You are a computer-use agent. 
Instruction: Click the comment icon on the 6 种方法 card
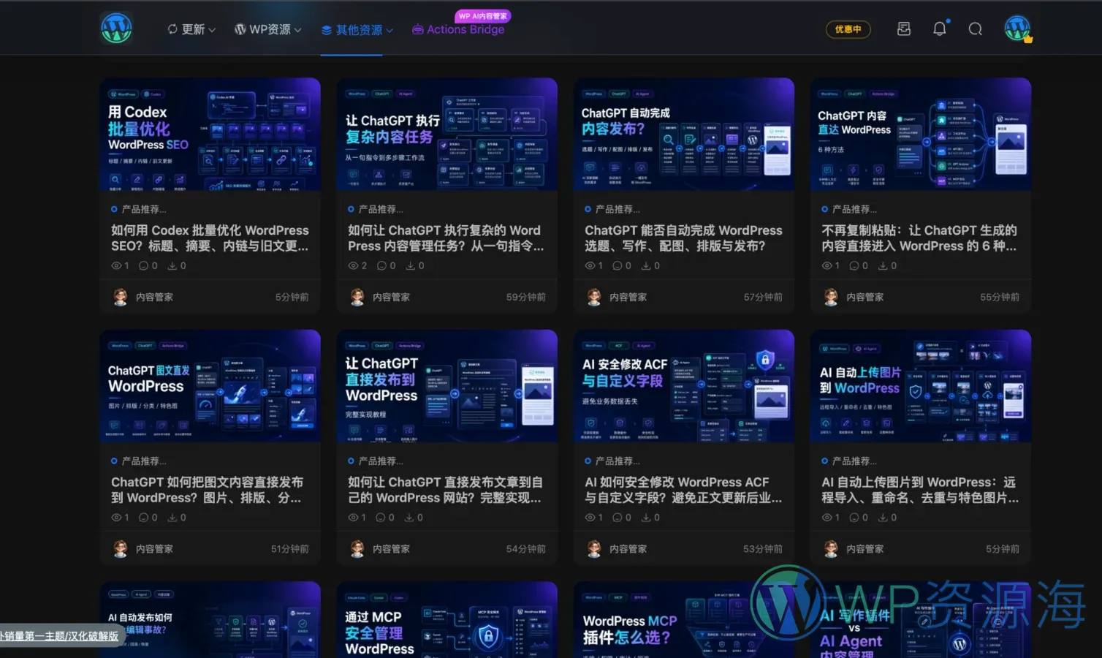coord(854,266)
